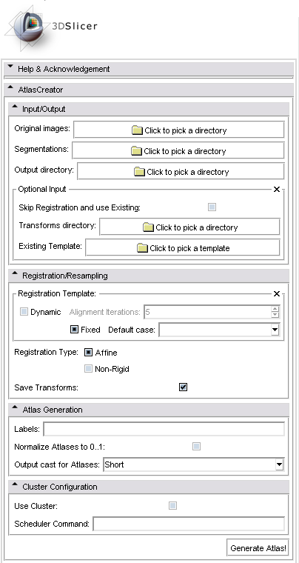Image resolution: width=299 pixels, height=563 pixels.
Task: Enable Normalize Atlases to 0..1
Action: point(196,446)
